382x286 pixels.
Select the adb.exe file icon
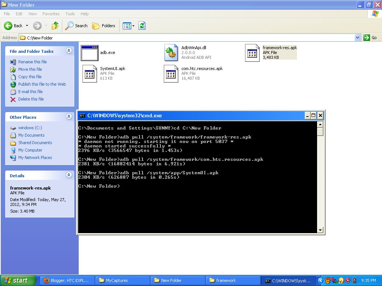coord(90,53)
